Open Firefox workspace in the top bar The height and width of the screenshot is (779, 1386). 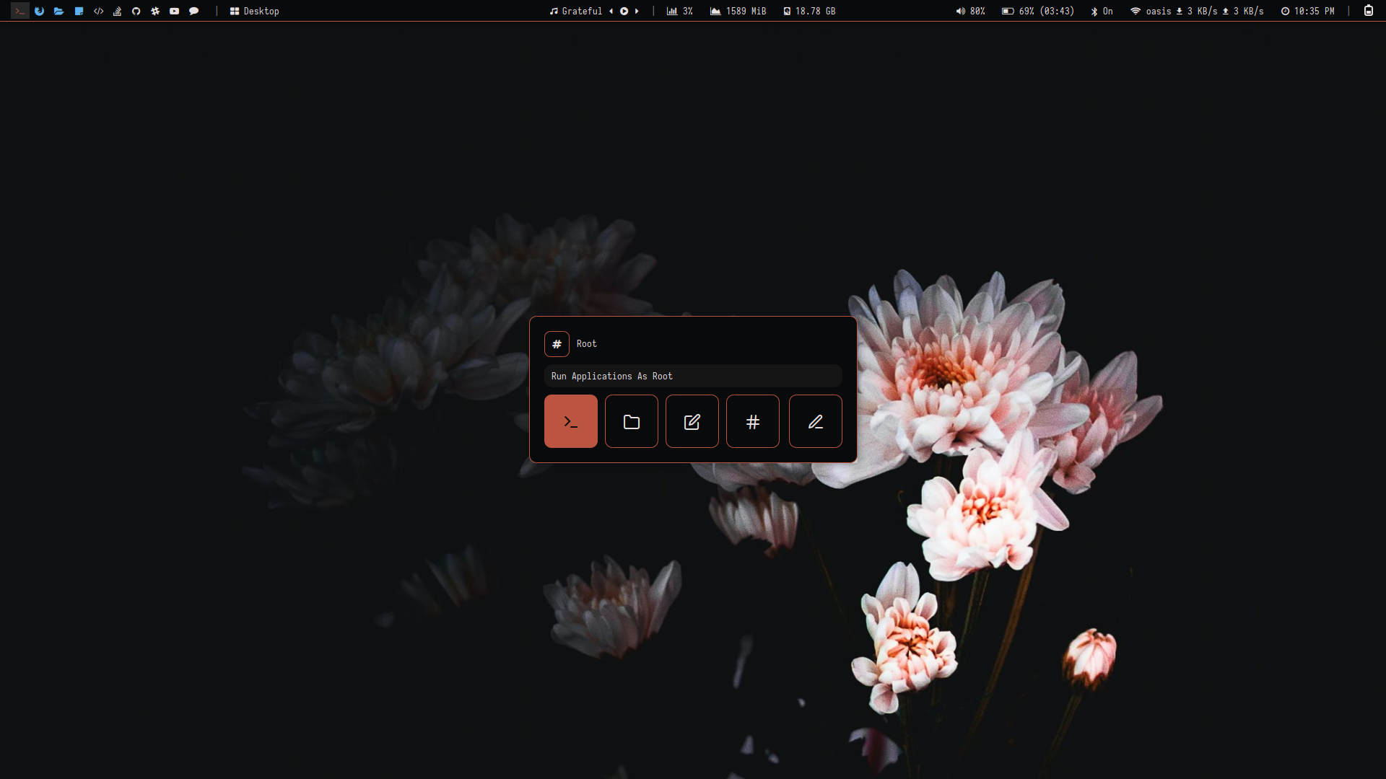pyautogui.click(x=39, y=11)
